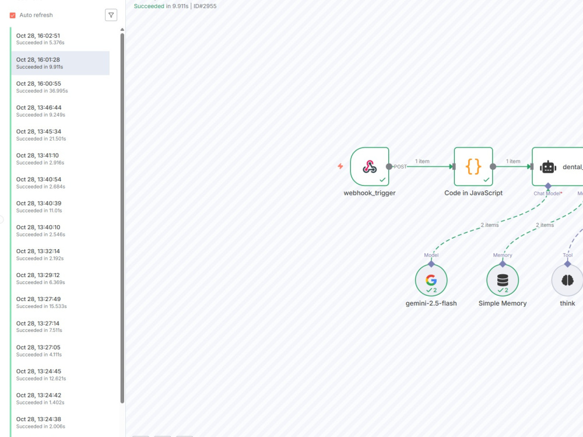583x437 pixels.
Task: Open the gemini-2.5-flash model node
Action: coord(431,280)
